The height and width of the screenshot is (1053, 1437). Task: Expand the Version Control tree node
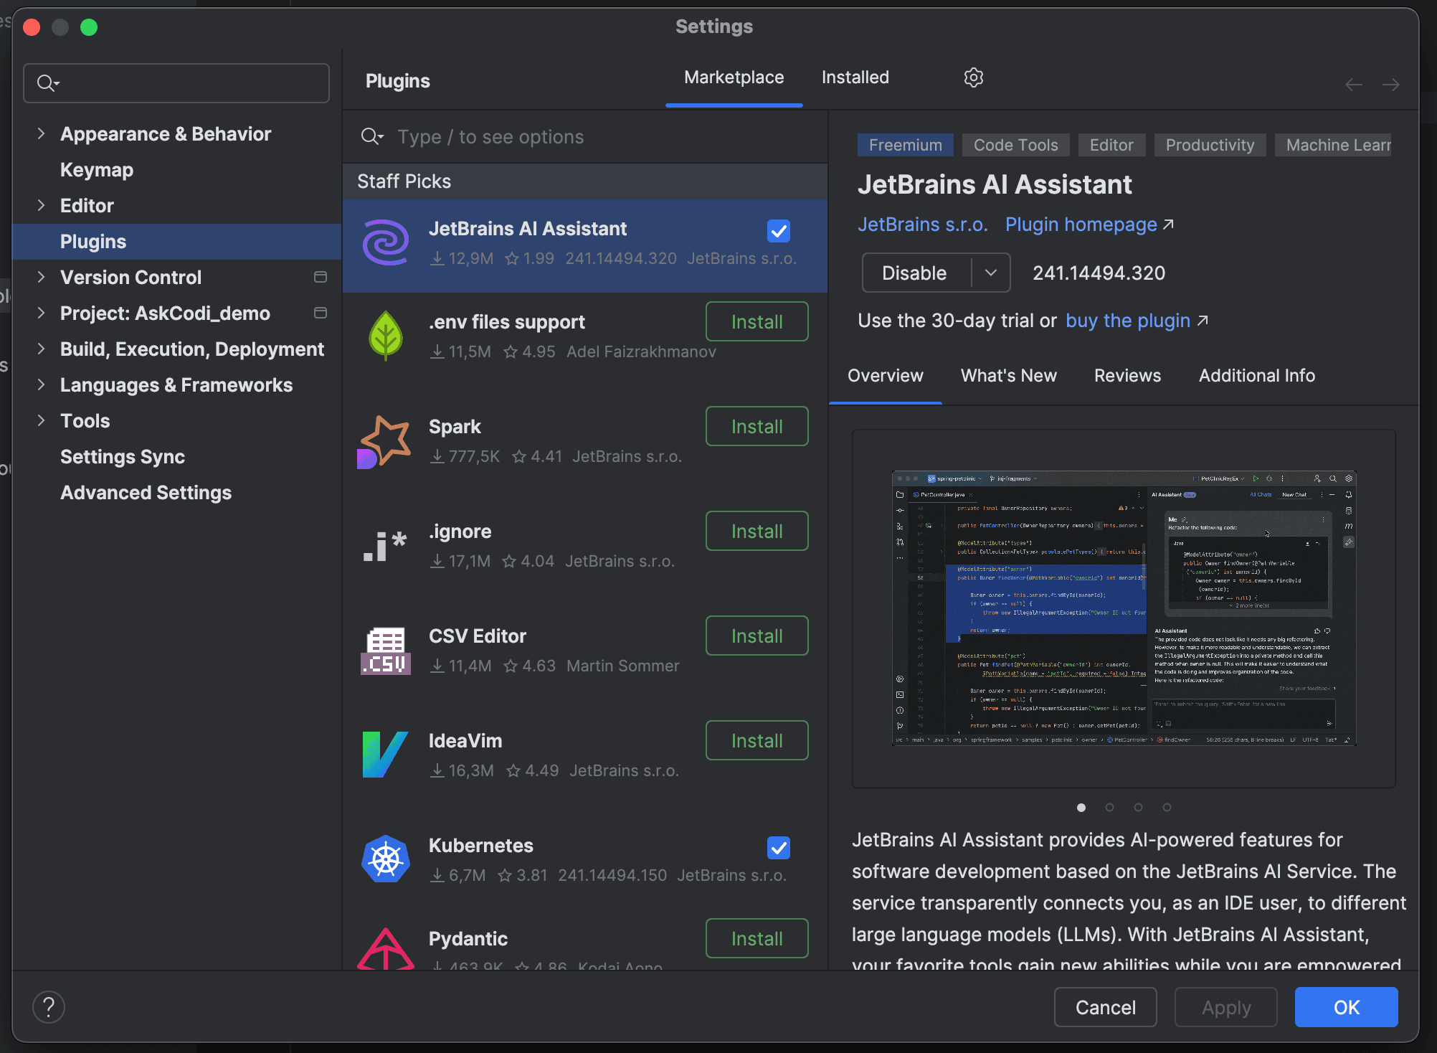[x=41, y=277]
